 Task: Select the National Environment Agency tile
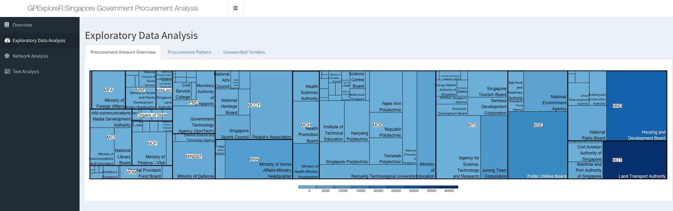click(x=545, y=91)
